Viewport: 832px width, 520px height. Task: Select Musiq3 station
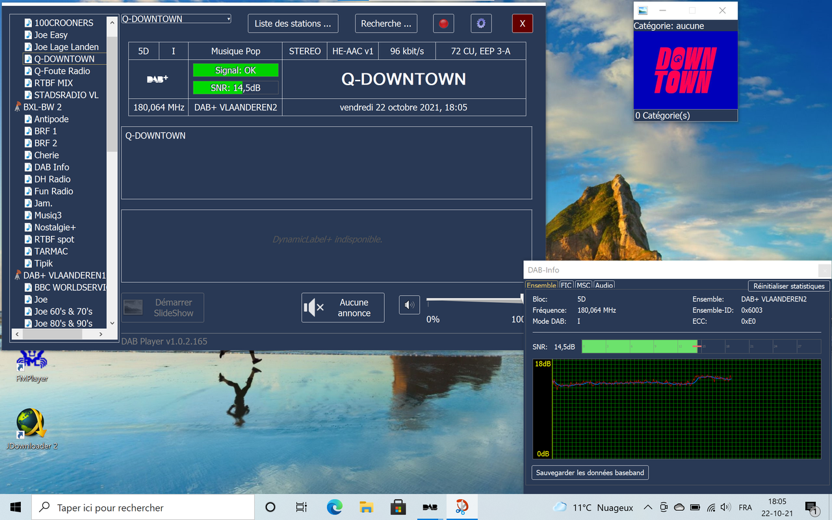click(x=48, y=215)
